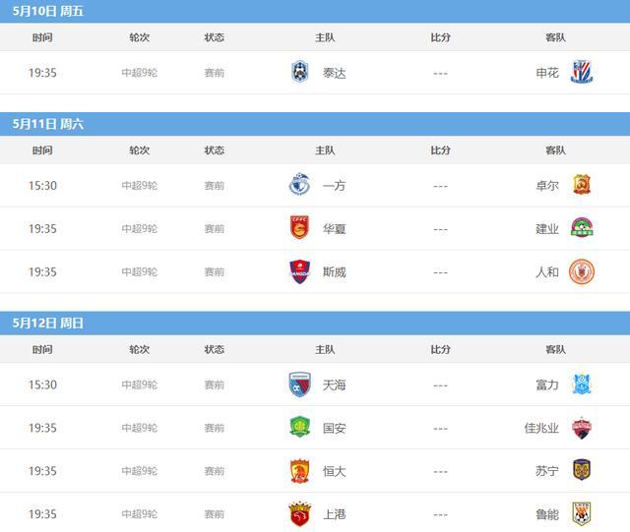The image size is (630, 532).
Task: Click the 苏宁 team badge
Action: click(x=582, y=470)
